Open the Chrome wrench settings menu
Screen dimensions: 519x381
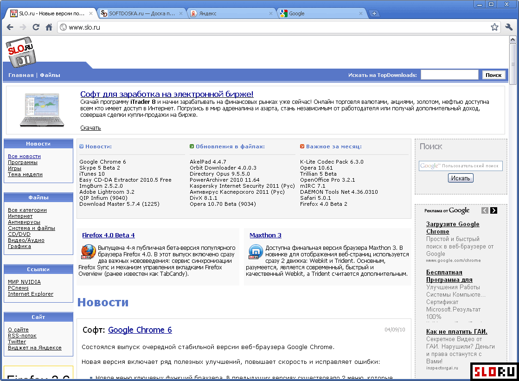[x=509, y=27]
